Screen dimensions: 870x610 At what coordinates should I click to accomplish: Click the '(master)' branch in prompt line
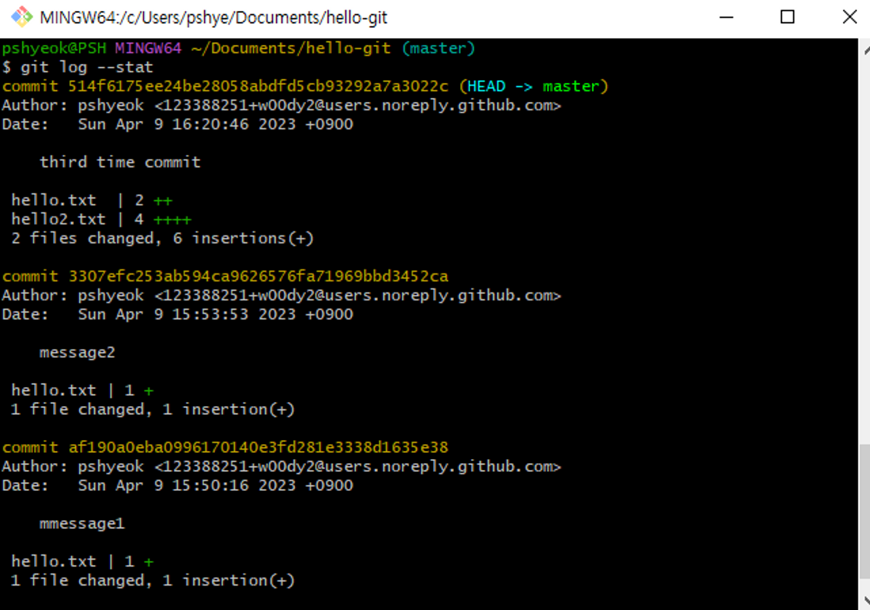point(438,48)
